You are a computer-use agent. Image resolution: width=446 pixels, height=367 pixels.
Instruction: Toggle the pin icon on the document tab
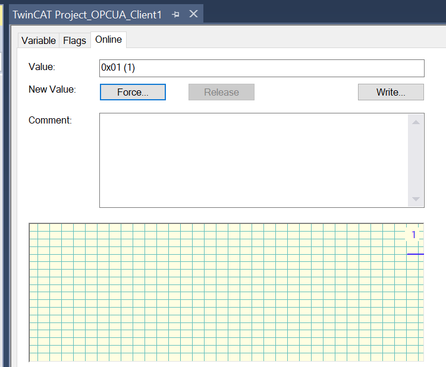pyautogui.click(x=176, y=14)
